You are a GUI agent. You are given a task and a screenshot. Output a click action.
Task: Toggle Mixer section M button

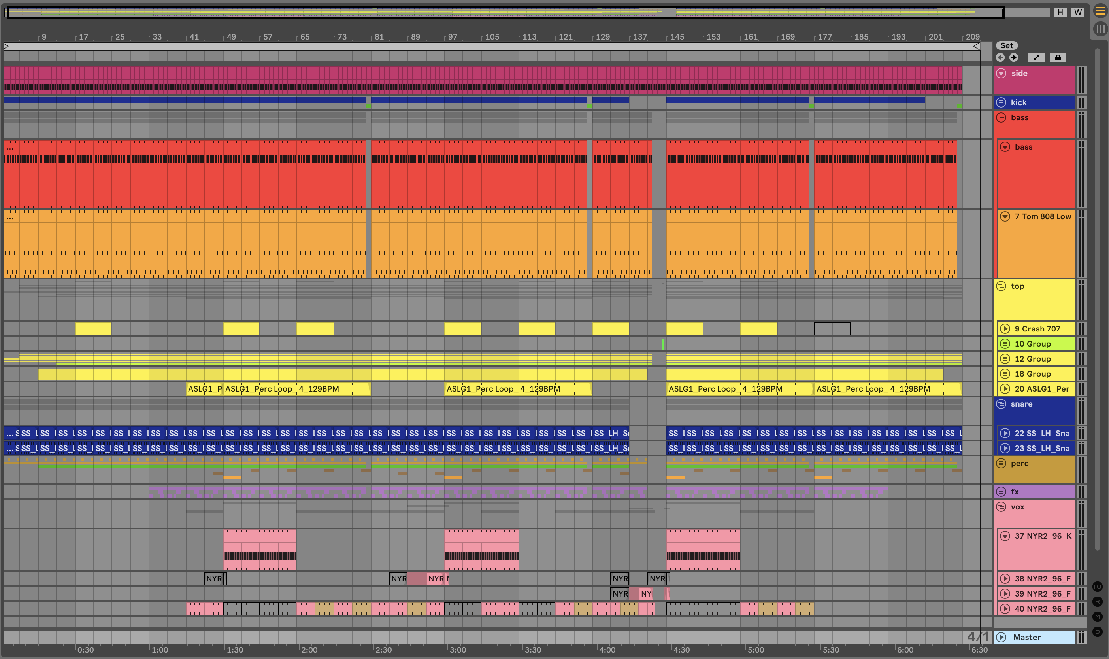pos(1097,616)
